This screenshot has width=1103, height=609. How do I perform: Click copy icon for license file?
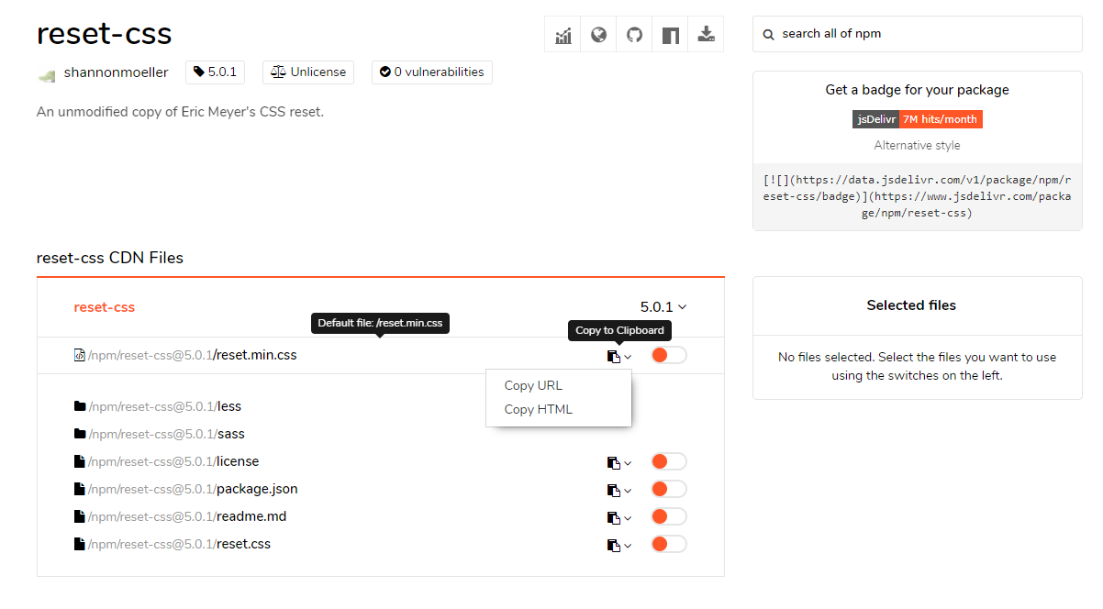pos(614,462)
